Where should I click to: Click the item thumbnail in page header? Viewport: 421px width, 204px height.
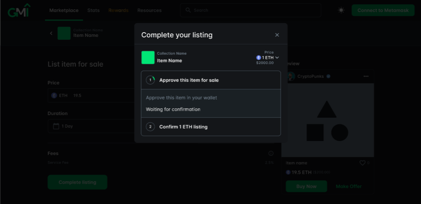click(64, 33)
